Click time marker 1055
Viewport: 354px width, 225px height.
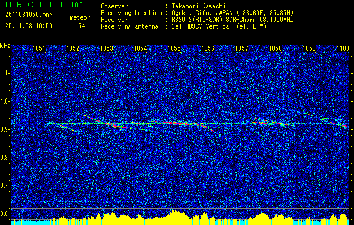pos(174,48)
